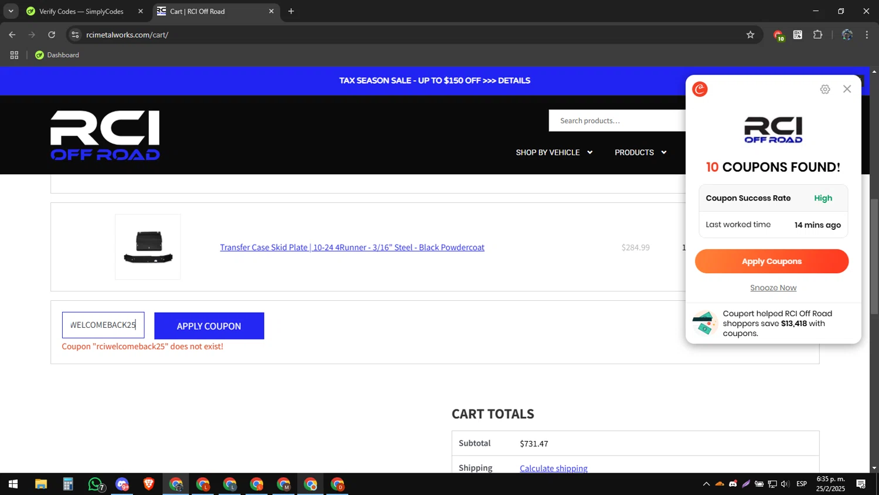Open SHOP BY VEHICLE menu
The width and height of the screenshot is (879, 495).
[x=548, y=152]
